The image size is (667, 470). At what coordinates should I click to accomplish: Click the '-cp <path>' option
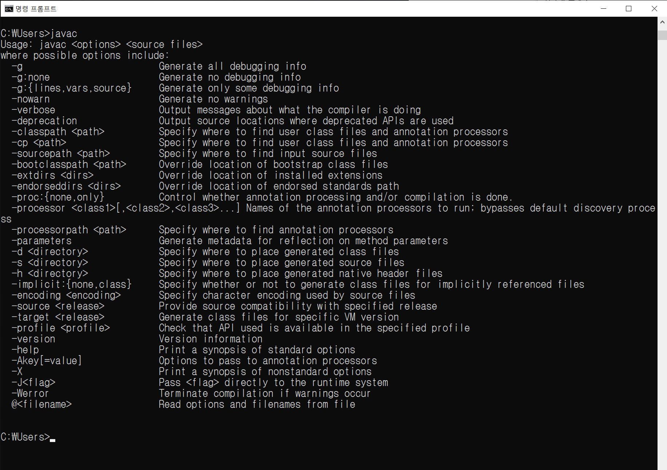[x=39, y=143]
